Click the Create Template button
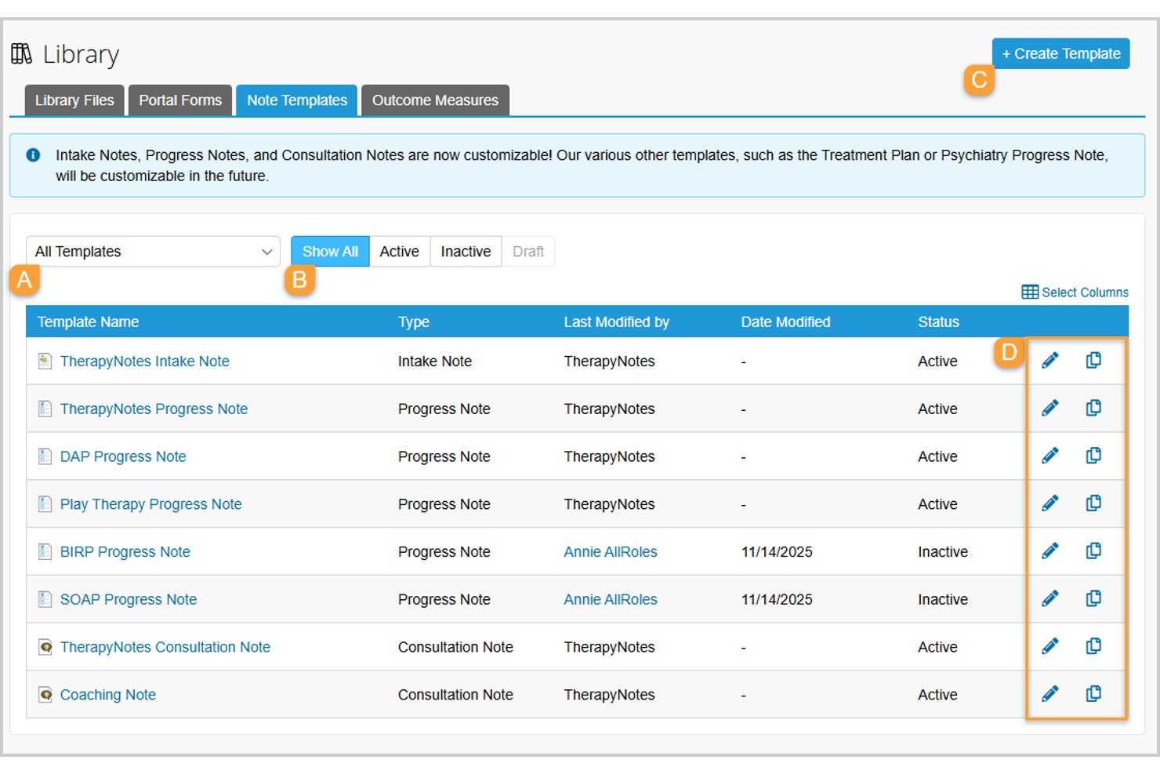The height and width of the screenshot is (774, 1160). tap(1061, 53)
